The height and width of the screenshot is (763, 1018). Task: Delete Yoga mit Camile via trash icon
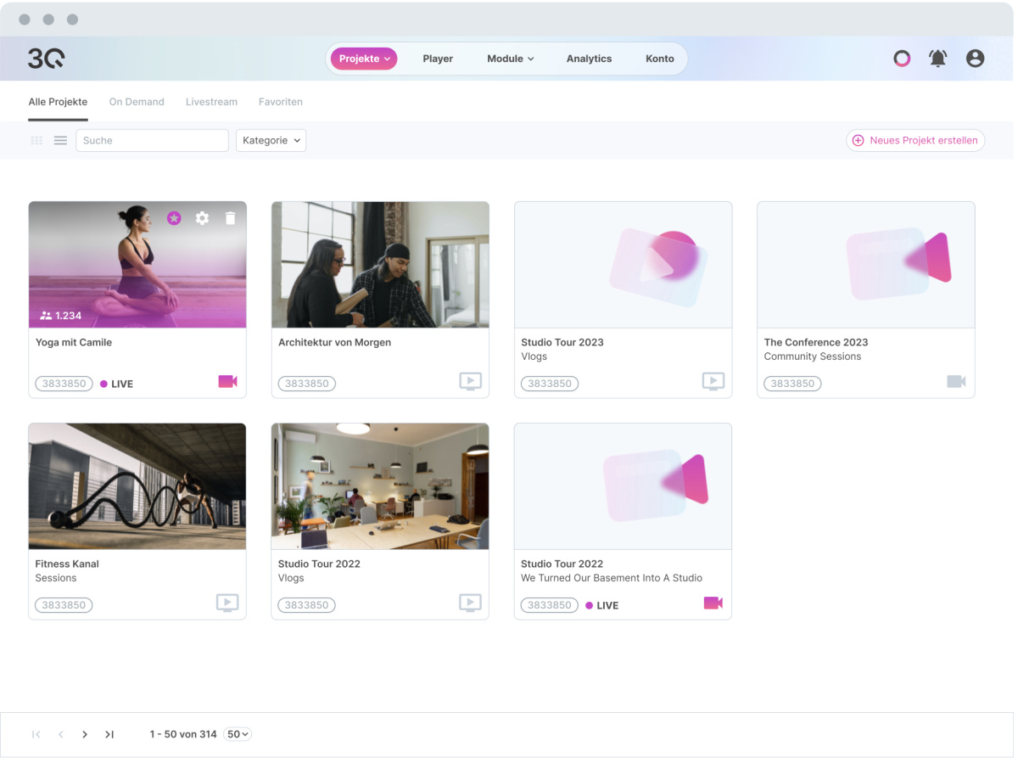tap(230, 218)
